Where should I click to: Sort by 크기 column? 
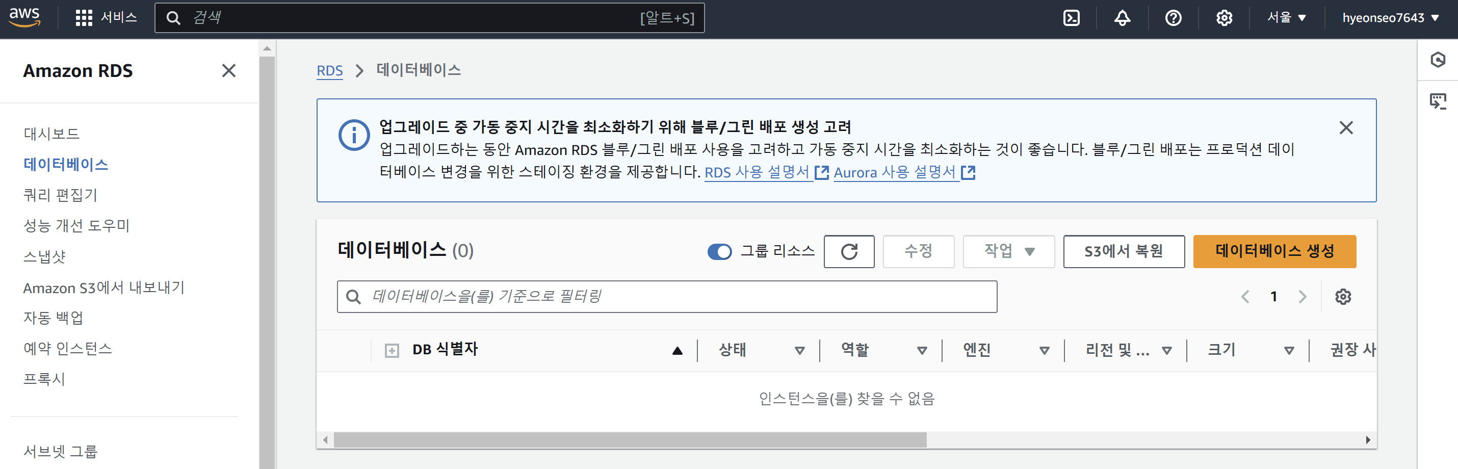[1289, 351]
